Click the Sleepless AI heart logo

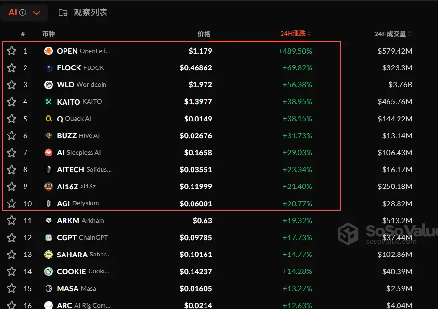[x=49, y=152]
